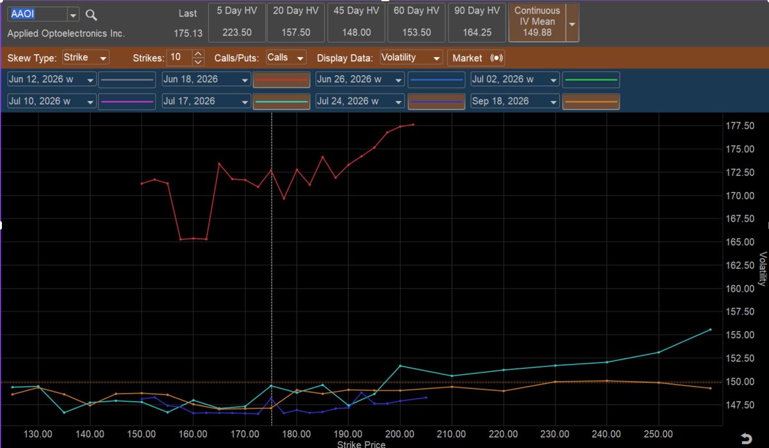The image size is (769, 448).
Task: Increase the Strikes count with up arrow
Action: point(198,54)
